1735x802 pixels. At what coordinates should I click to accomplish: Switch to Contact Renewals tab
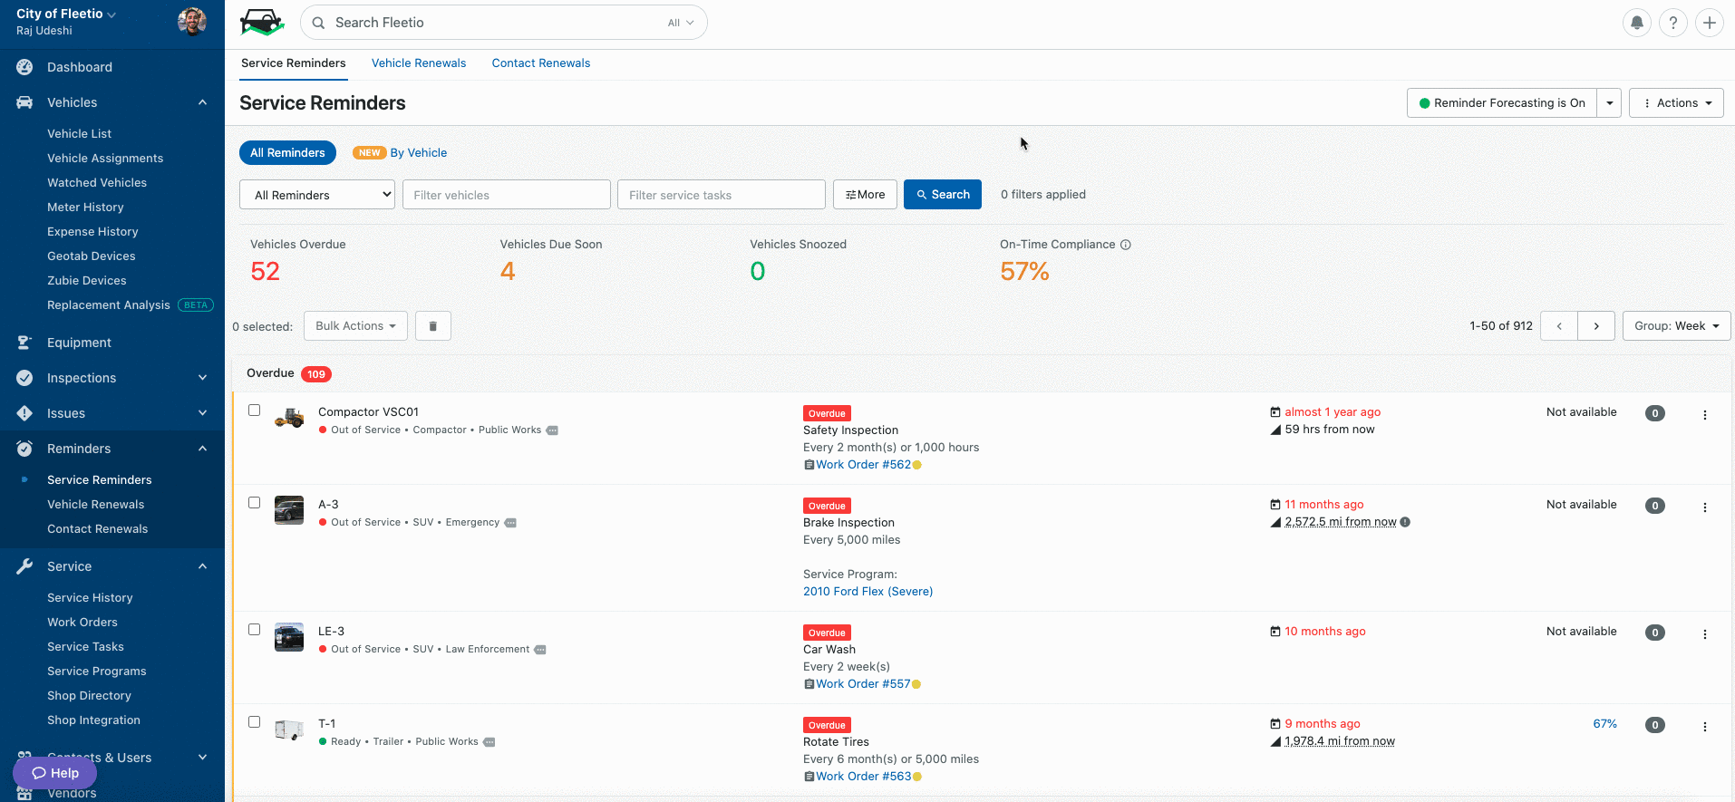(541, 63)
